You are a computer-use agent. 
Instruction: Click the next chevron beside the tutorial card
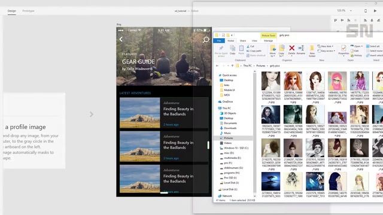pos(92,114)
